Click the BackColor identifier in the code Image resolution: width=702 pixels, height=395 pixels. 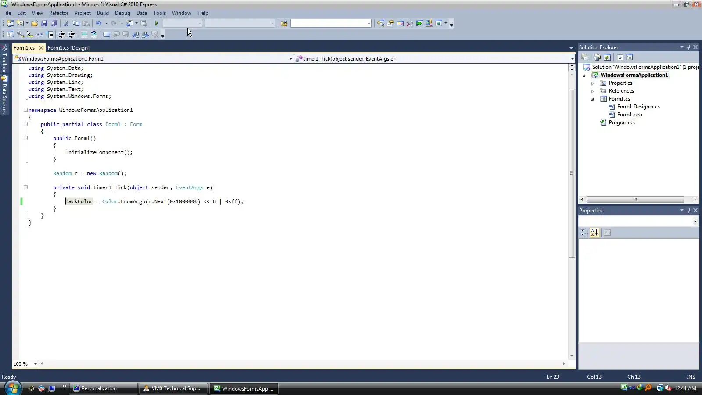(x=79, y=201)
